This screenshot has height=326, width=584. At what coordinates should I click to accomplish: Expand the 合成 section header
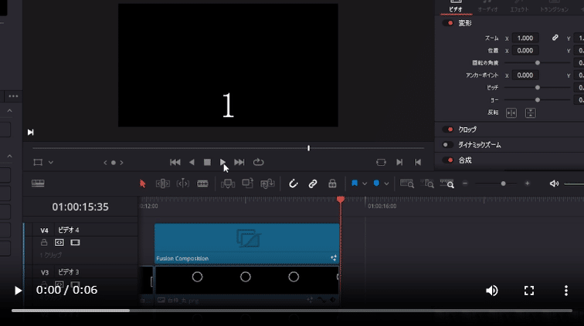click(x=465, y=160)
